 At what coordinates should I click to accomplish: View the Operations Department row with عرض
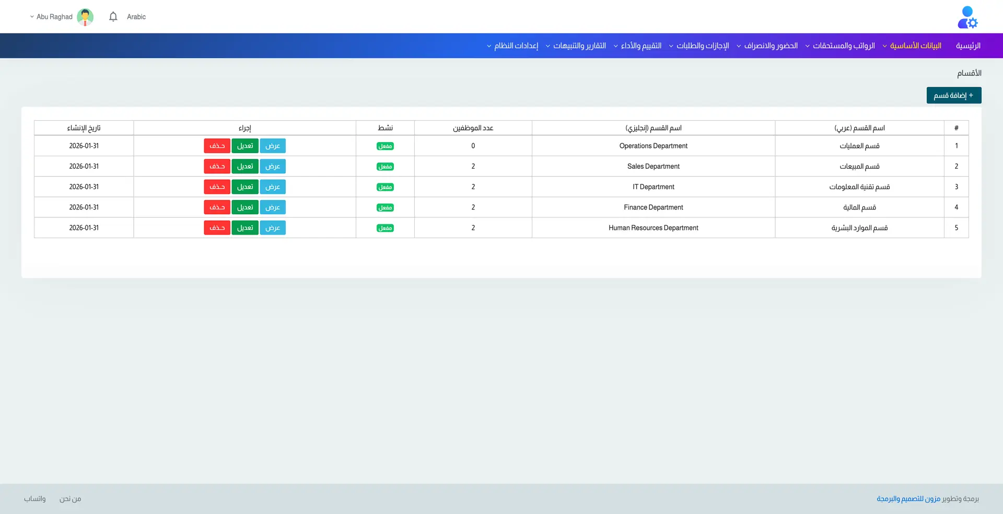273,146
